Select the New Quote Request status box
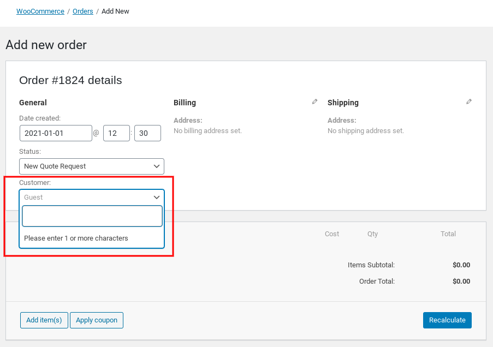Image resolution: width=493 pixels, height=347 pixels. (x=92, y=166)
